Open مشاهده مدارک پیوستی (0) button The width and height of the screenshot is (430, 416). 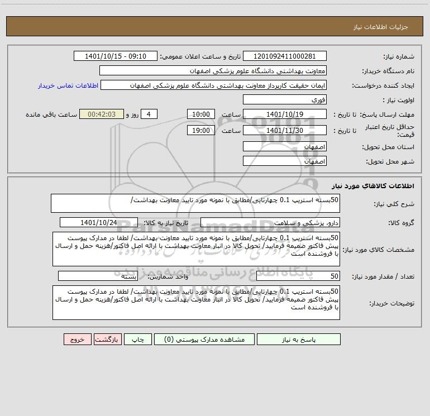tap(204, 340)
